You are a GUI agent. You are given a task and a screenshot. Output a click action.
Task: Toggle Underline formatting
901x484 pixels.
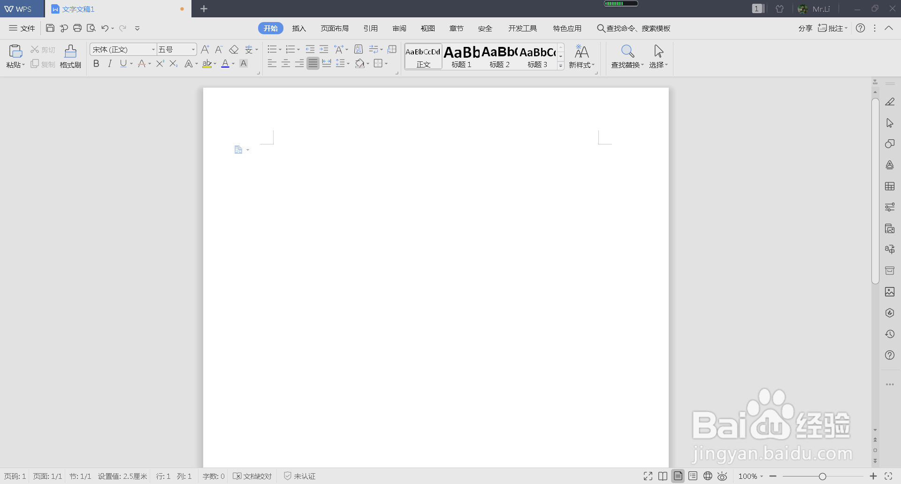(123, 63)
